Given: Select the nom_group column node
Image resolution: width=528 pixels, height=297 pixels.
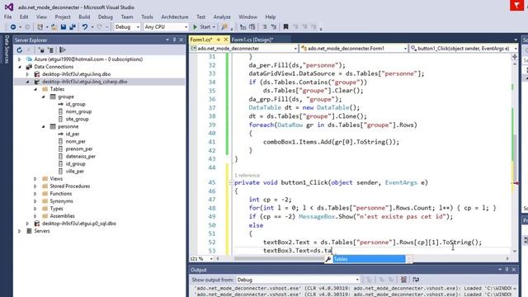Looking at the screenshot, I should point(78,111).
